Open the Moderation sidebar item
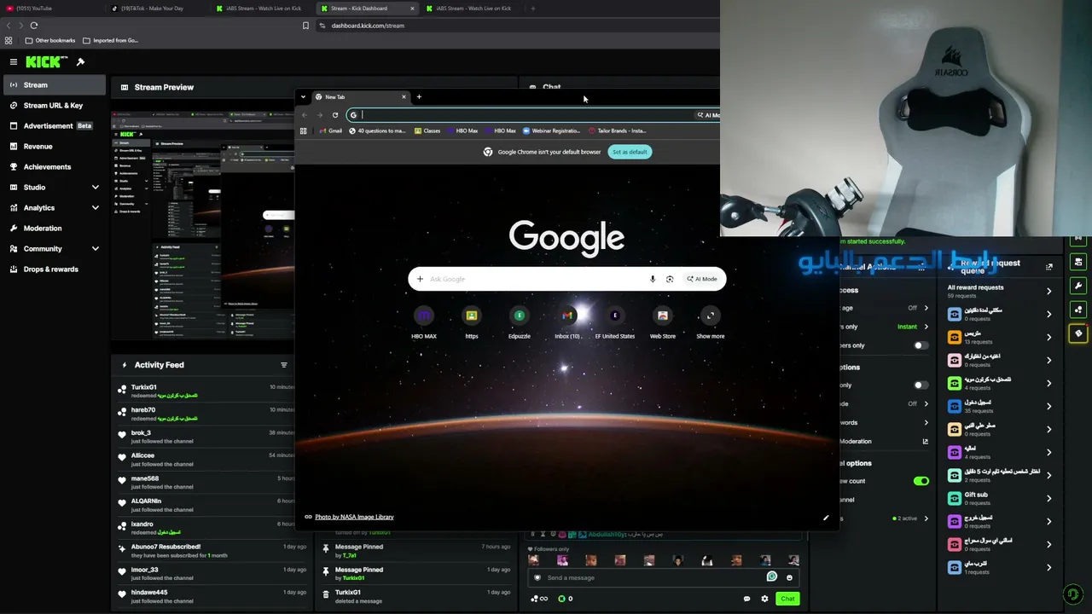1092x614 pixels. [x=53, y=229]
